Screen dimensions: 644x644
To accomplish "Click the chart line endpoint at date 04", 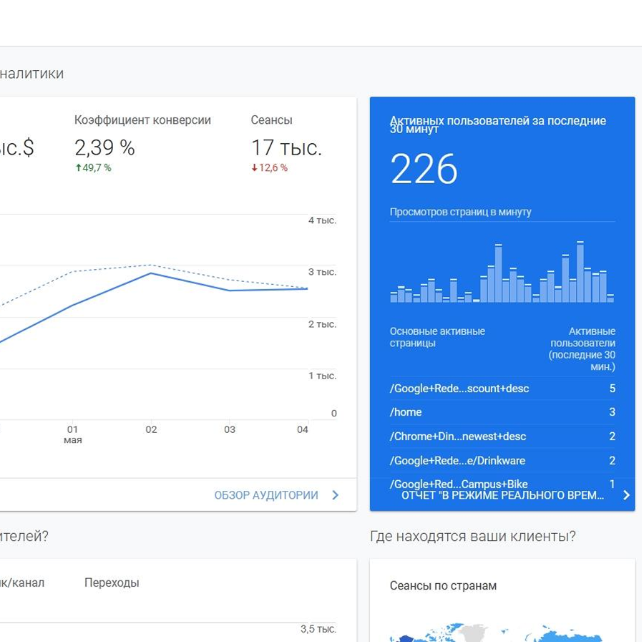I will tap(307, 288).
